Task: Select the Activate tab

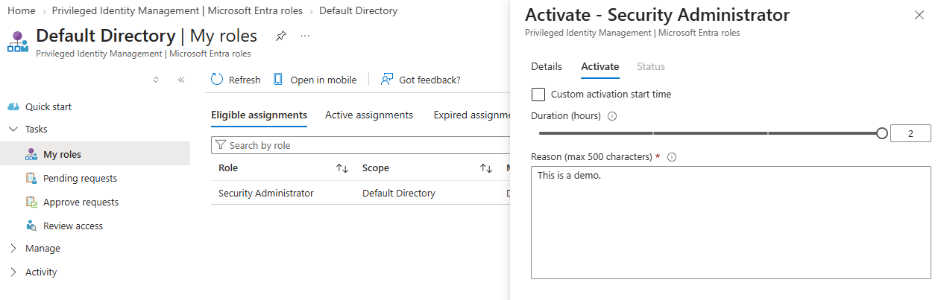Action: click(600, 66)
